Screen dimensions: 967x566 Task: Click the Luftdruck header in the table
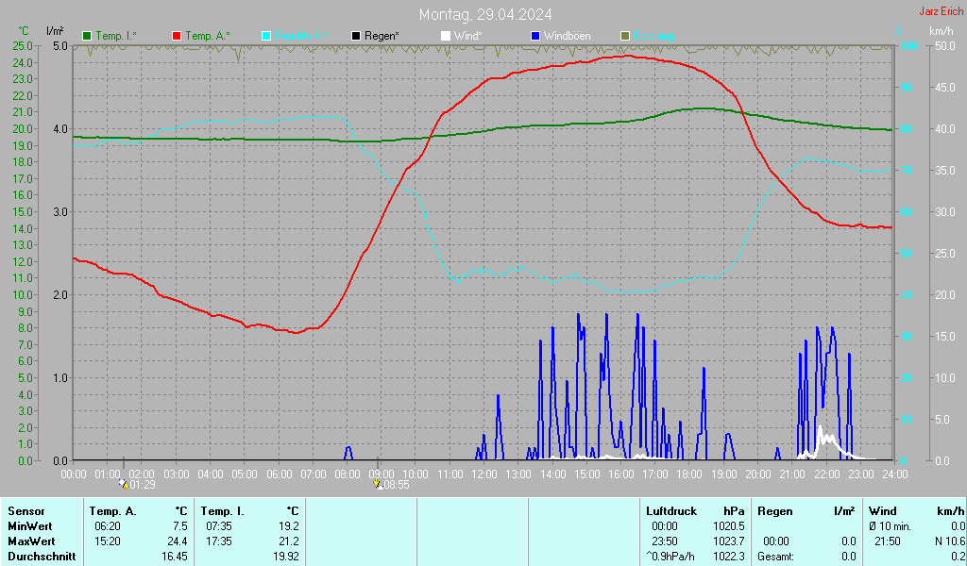point(670,510)
